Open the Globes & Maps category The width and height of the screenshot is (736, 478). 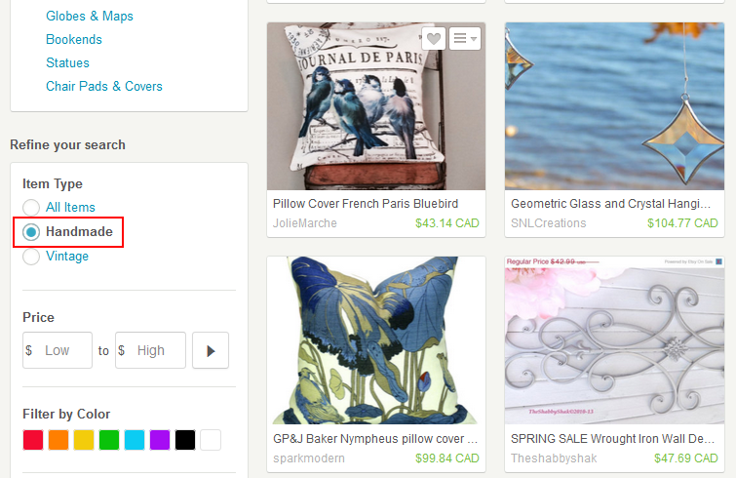click(x=89, y=16)
